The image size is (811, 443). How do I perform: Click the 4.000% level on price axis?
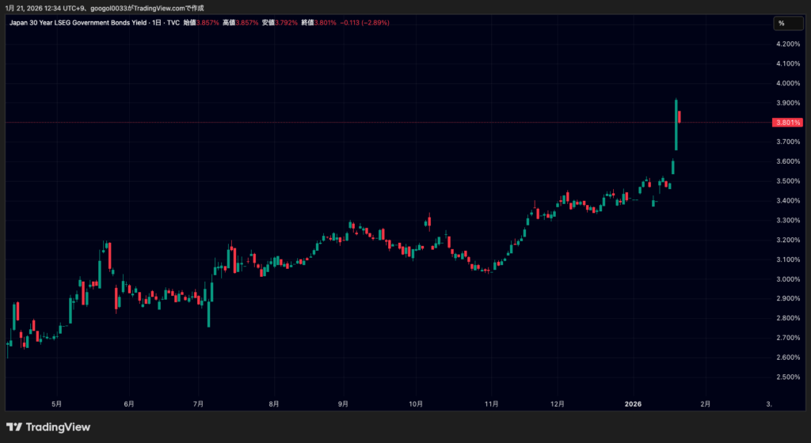pos(787,83)
